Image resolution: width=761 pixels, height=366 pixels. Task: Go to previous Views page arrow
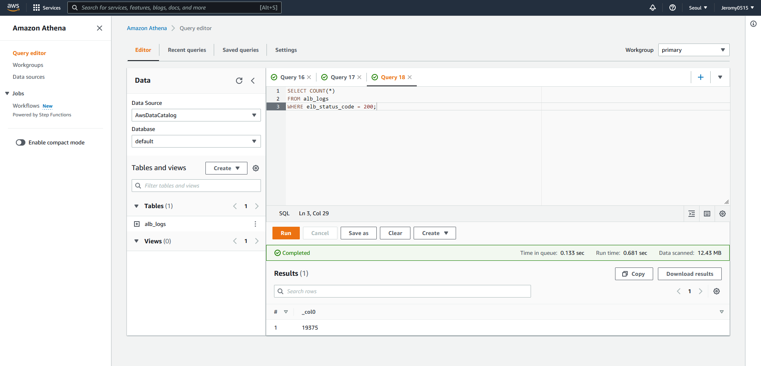[235, 241]
